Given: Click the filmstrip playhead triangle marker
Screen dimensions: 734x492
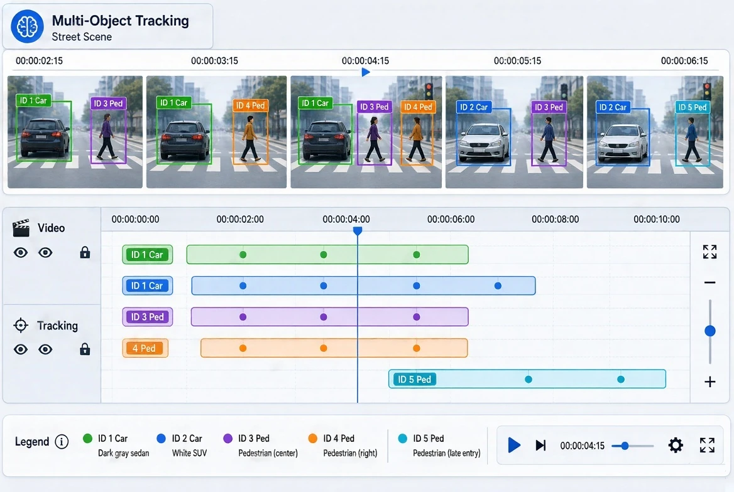Looking at the screenshot, I should 366,72.
